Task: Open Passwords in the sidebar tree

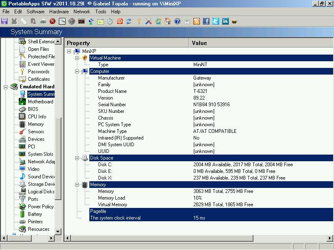Action: (x=38, y=72)
